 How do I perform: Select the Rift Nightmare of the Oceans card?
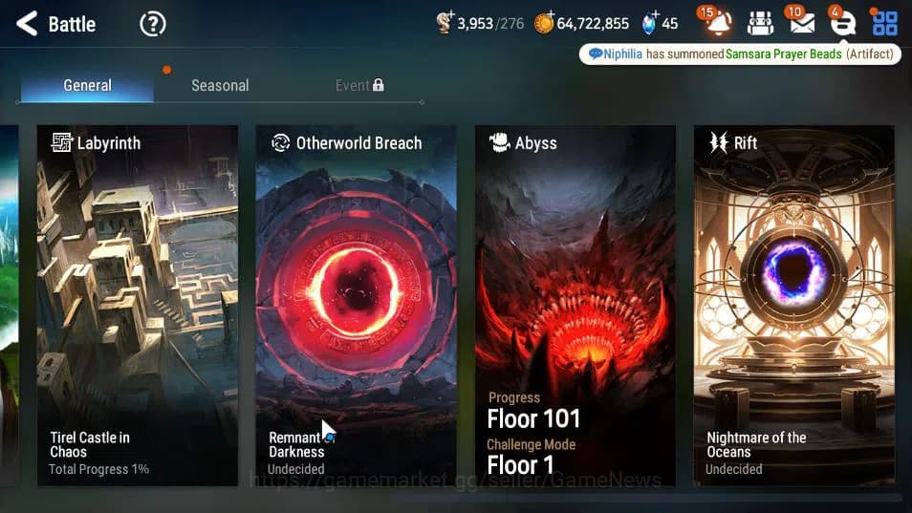[793, 306]
